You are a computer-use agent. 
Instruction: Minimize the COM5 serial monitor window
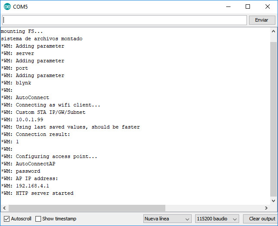point(228,6)
